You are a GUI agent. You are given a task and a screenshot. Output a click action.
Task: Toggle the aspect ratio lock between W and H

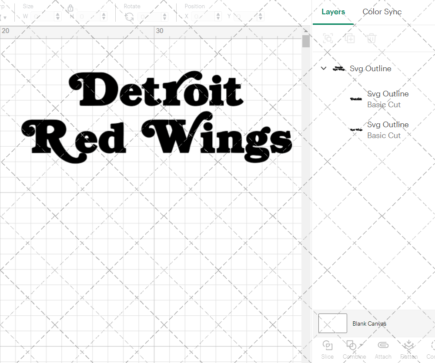point(70,8)
